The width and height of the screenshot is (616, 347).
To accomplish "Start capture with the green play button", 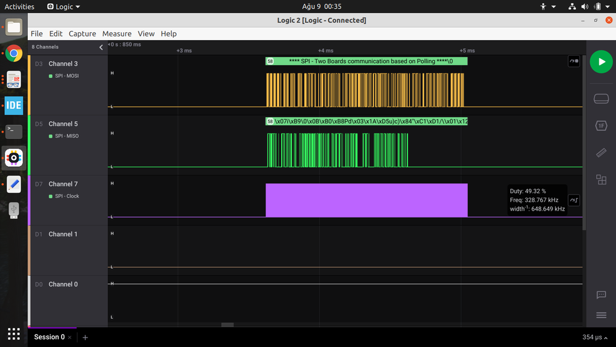I will coord(601,62).
